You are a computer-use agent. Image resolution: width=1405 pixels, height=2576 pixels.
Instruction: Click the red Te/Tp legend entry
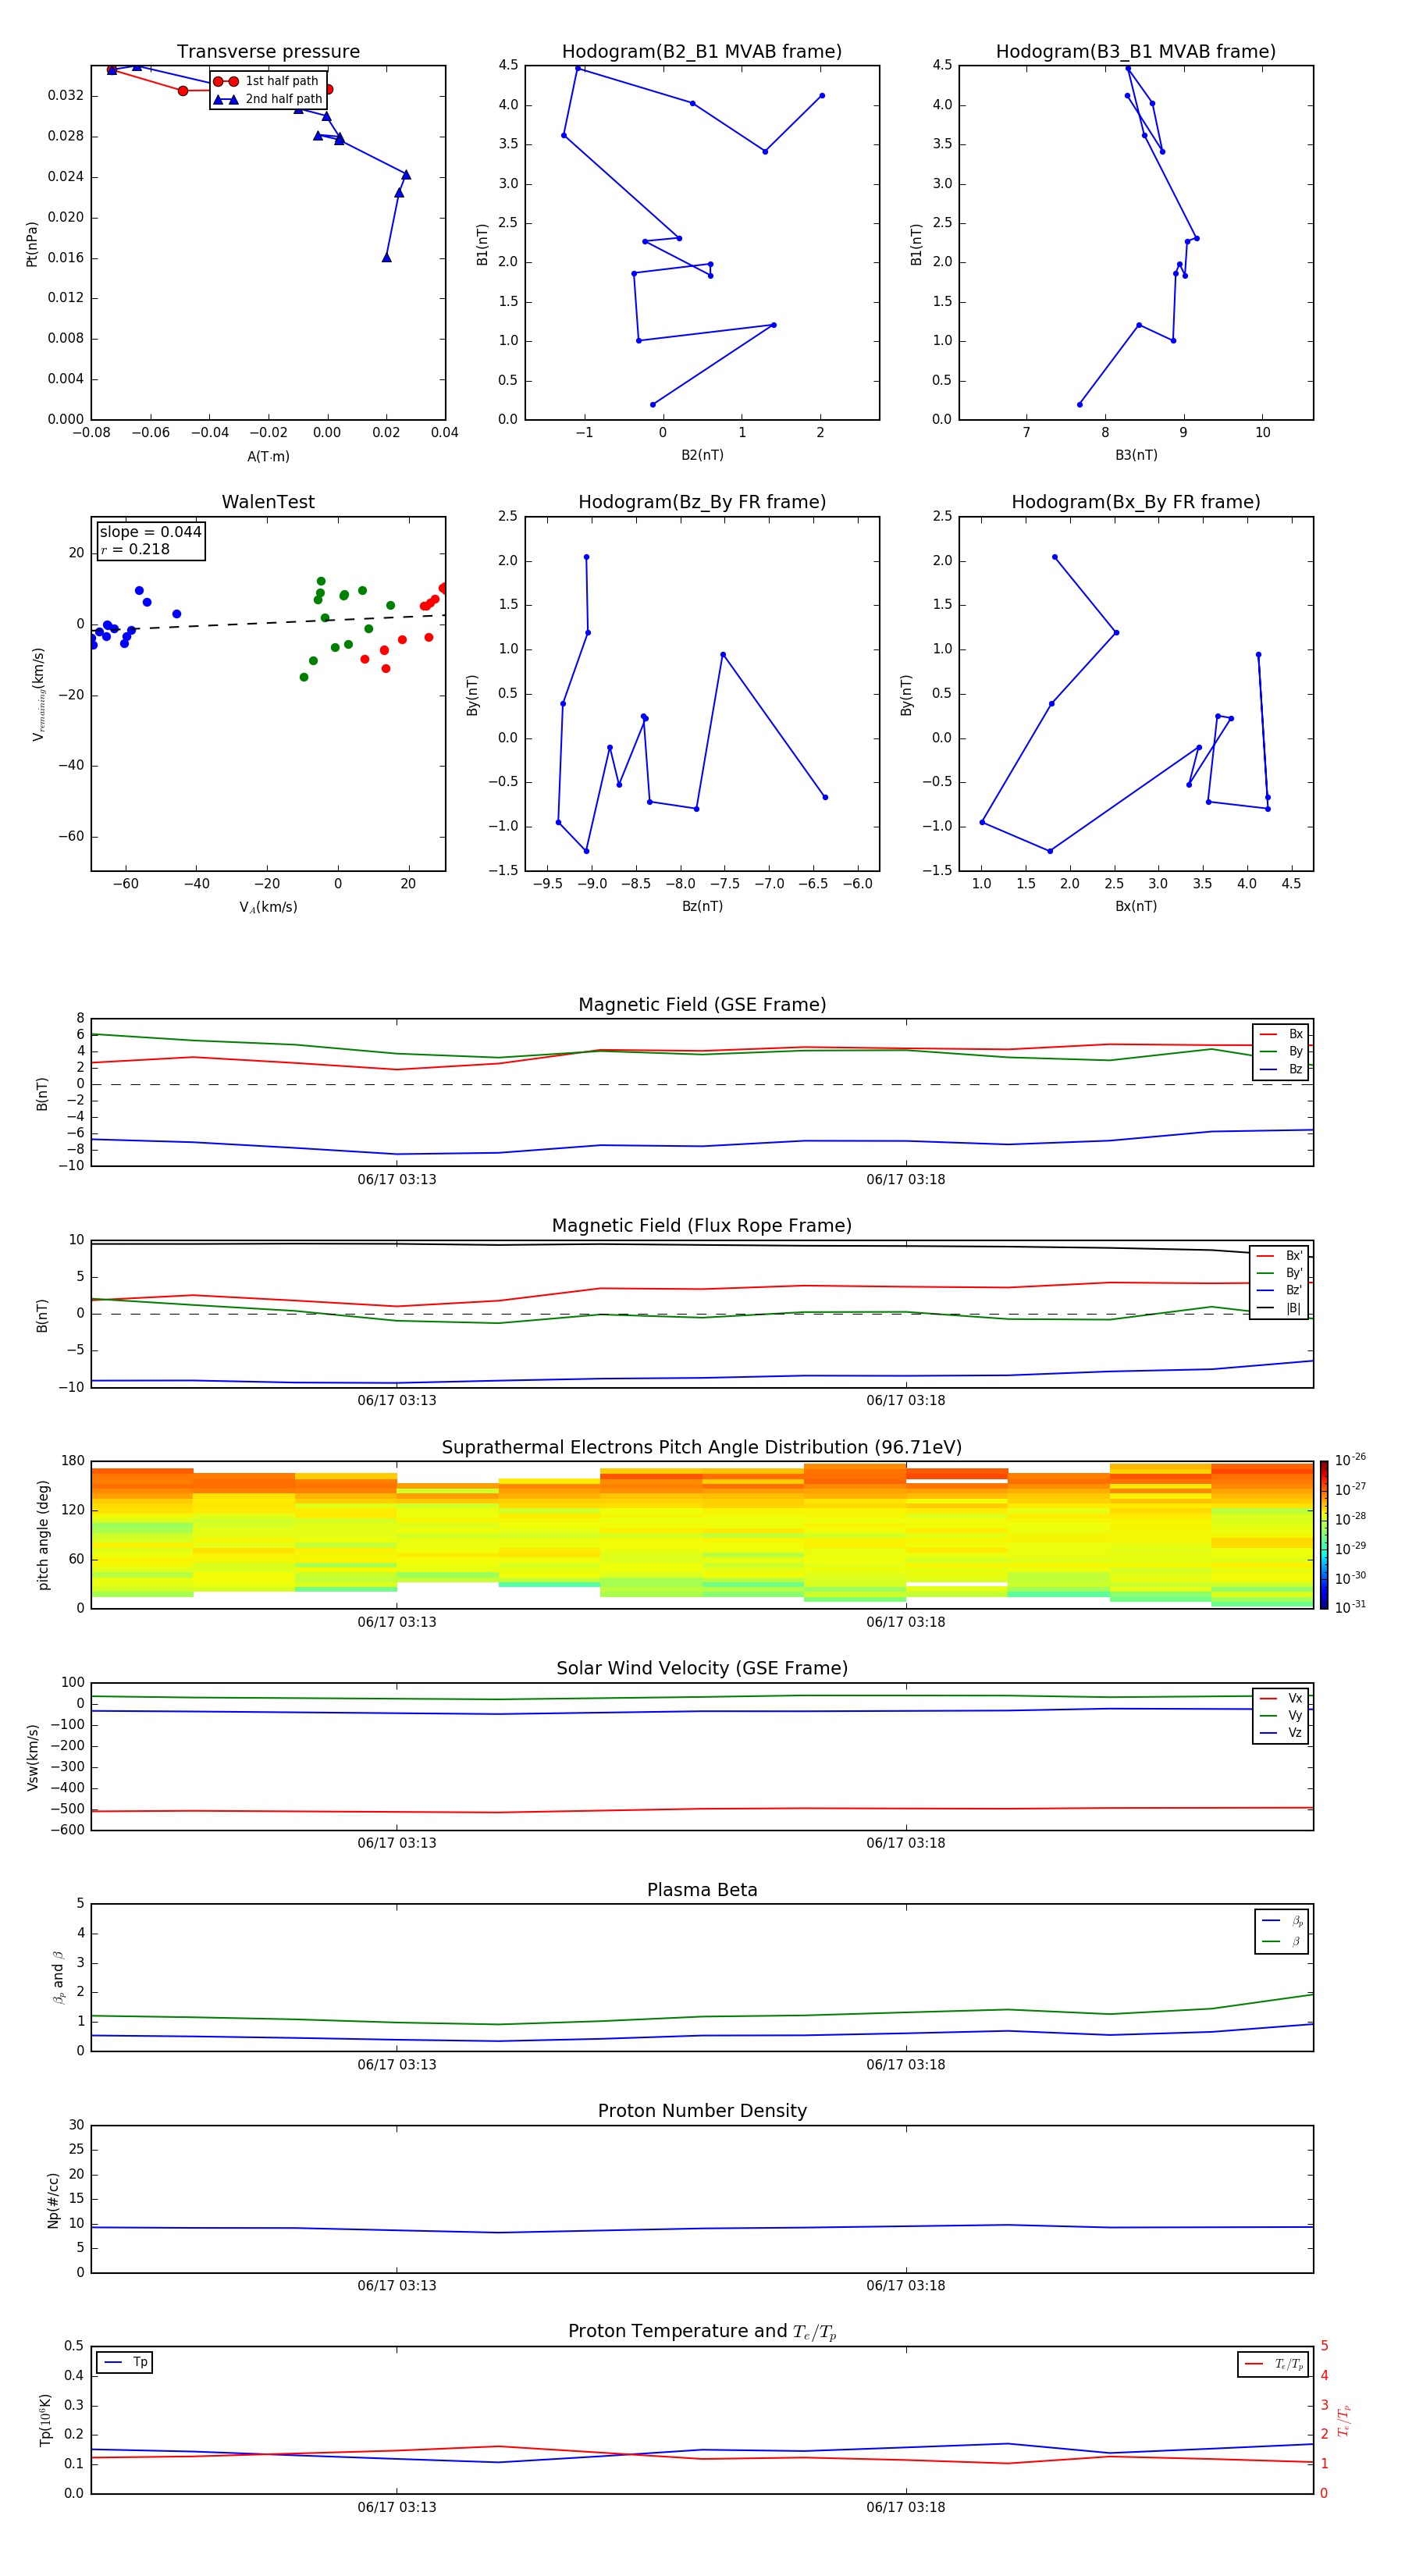1274,2364
